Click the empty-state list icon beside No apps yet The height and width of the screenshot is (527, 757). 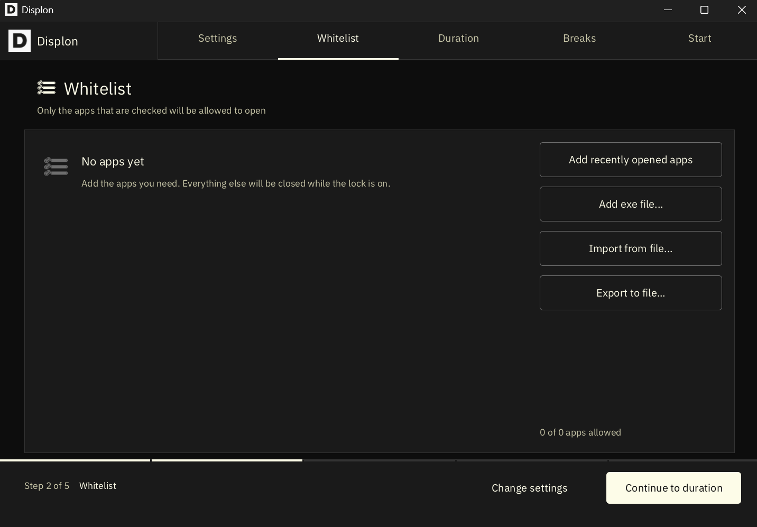click(x=56, y=167)
